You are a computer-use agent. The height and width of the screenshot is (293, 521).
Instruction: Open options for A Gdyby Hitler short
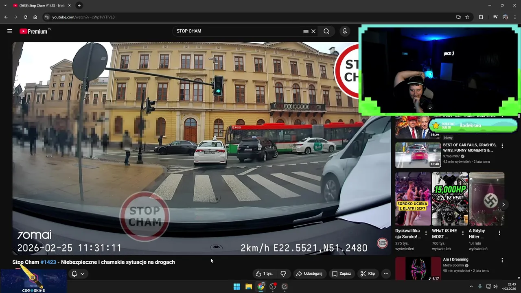coord(499,233)
